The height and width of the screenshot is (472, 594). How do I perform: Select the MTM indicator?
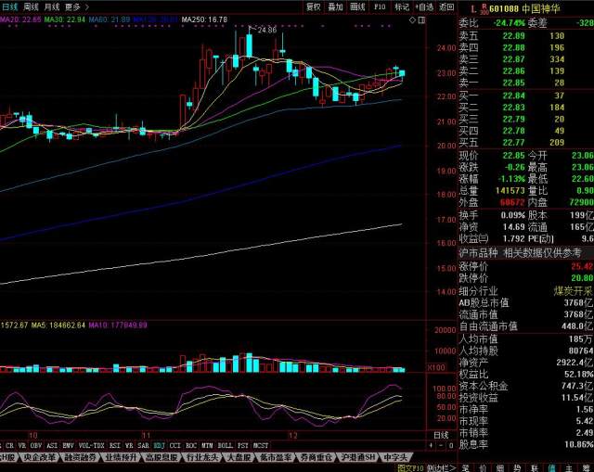point(207,445)
